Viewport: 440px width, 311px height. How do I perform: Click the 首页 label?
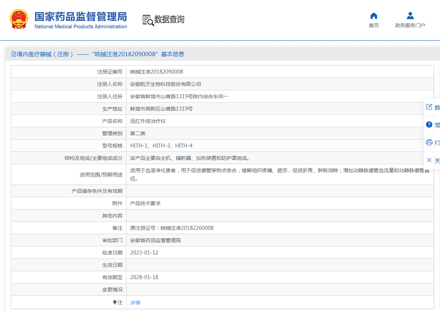coord(374,25)
